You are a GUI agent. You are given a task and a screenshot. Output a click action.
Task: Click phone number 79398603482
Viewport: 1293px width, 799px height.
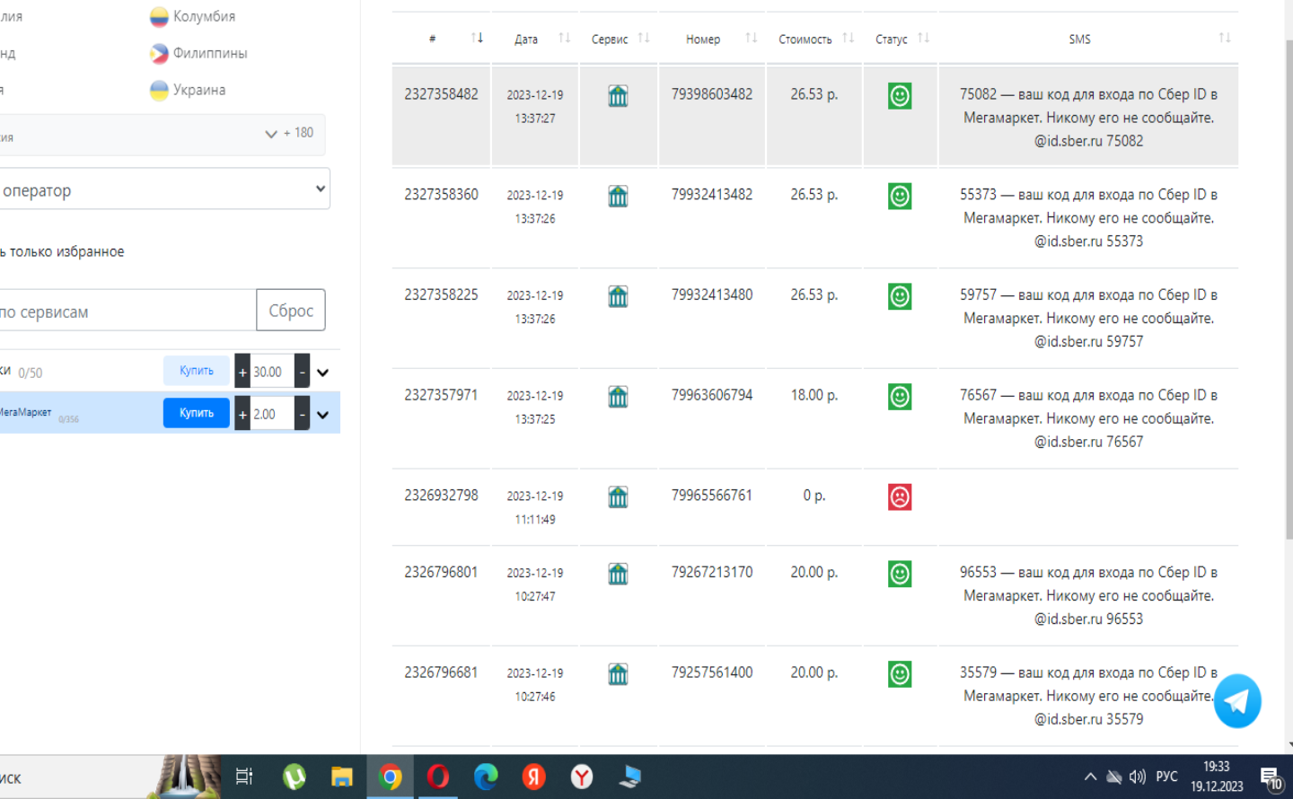(712, 94)
